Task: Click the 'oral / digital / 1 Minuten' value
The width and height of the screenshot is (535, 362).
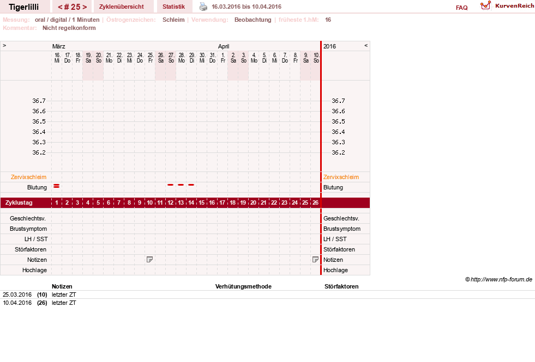Action: [x=67, y=20]
